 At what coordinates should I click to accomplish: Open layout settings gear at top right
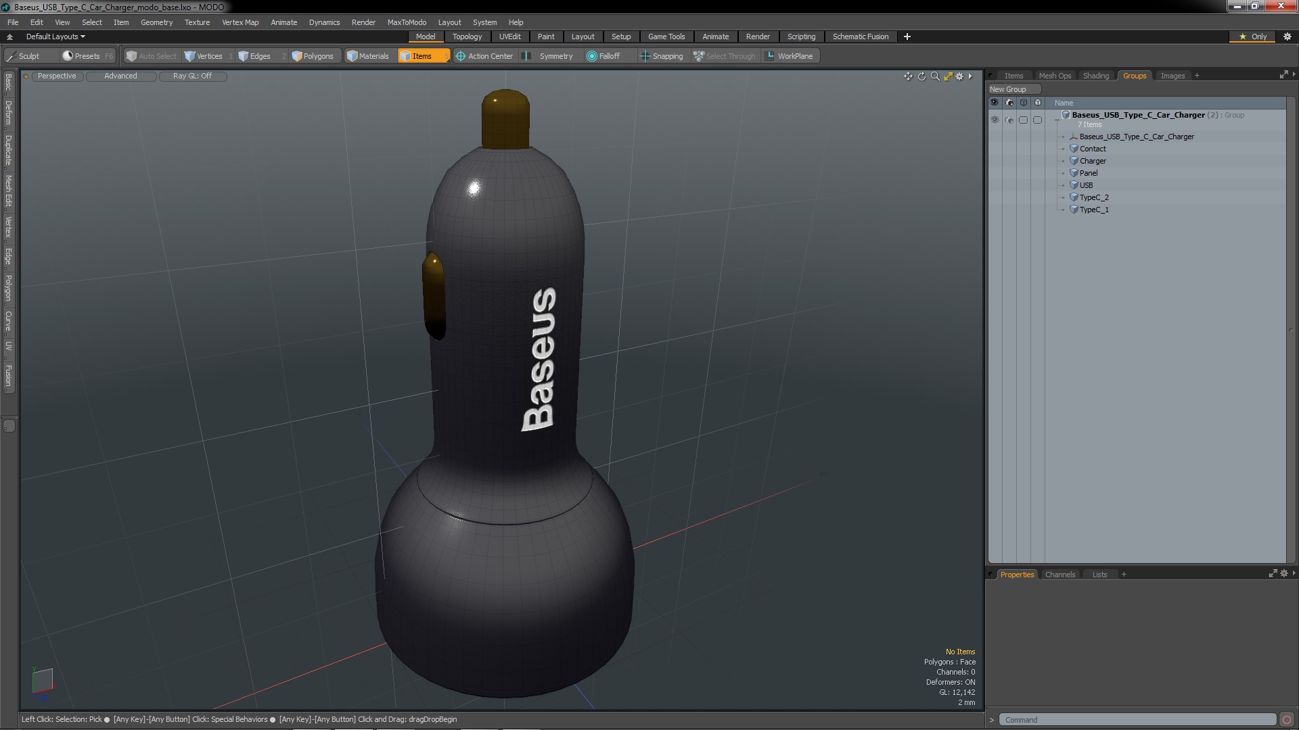(x=1287, y=36)
